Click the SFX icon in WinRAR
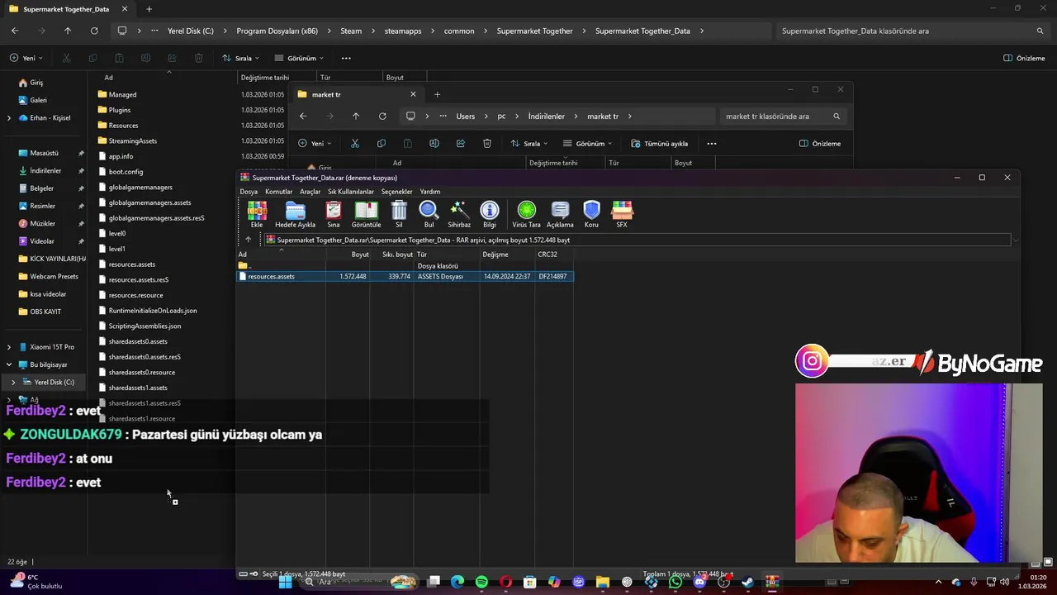The height and width of the screenshot is (595, 1057). pyautogui.click(x=622, y=214)
